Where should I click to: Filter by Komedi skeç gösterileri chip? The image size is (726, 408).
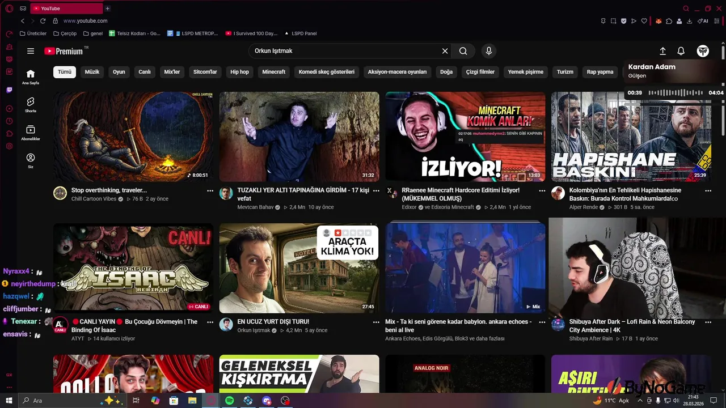pyautogui.click(x=327, y=72)
